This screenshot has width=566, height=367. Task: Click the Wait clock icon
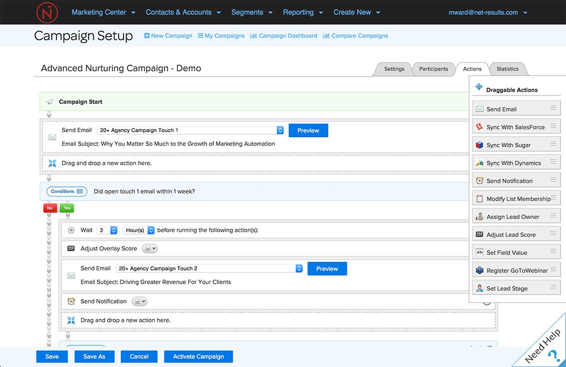(71, 230)
